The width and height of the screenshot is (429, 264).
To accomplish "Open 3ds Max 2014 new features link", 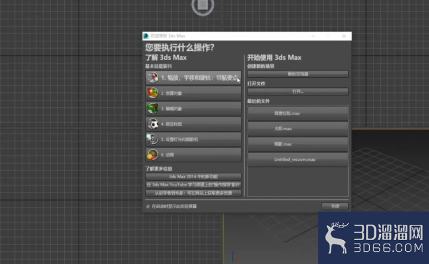I will click(x=193, y=177).
